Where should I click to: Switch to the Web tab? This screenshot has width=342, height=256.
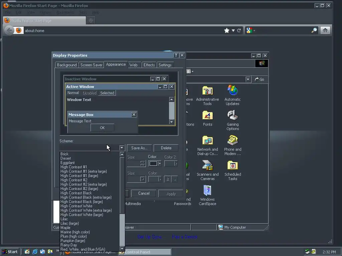pyautogui.click(x=134, y=65)
